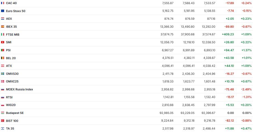The image size is (253, 132).
Task: Click the EU flag next to Euro Stoxx 50
Action: tap(2, 11)
